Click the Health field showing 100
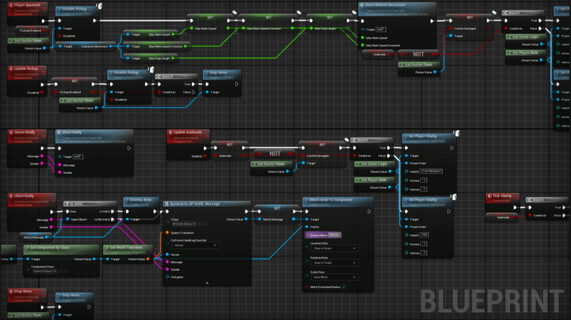This screenshot has width=571, height=320. coord(424,235)
